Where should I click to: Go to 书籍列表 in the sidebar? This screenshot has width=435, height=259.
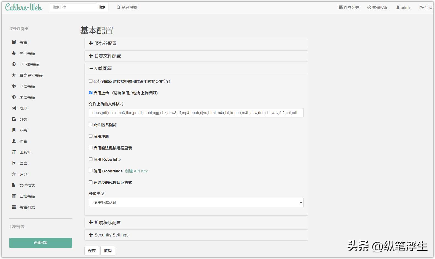click(x=27, y=207)
